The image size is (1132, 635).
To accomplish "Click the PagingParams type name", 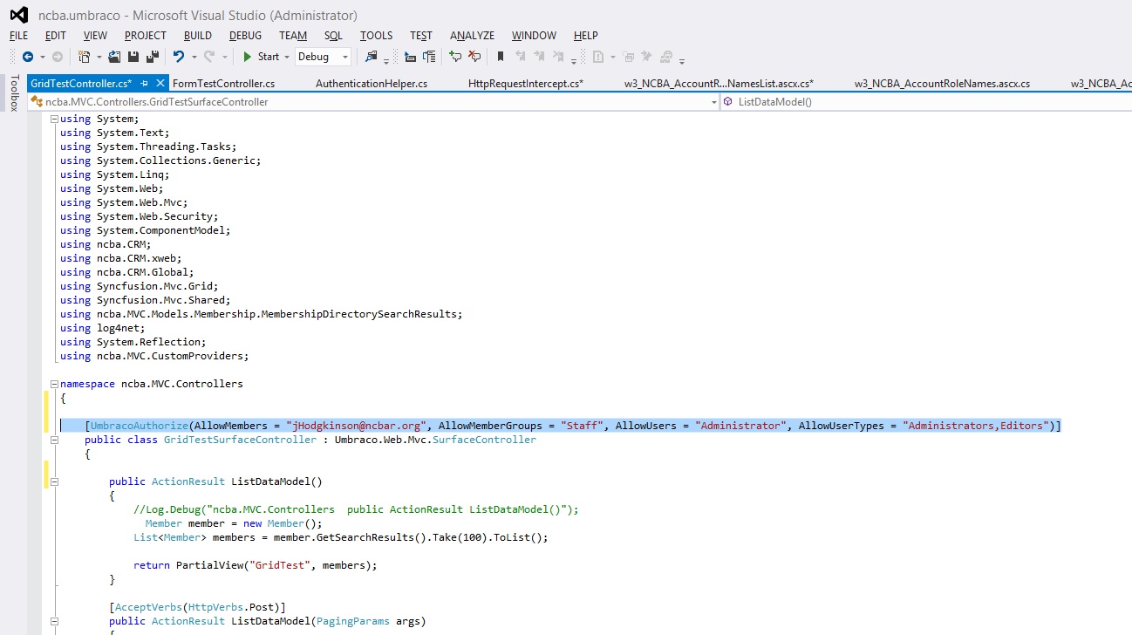I will [x=353, y=621].
